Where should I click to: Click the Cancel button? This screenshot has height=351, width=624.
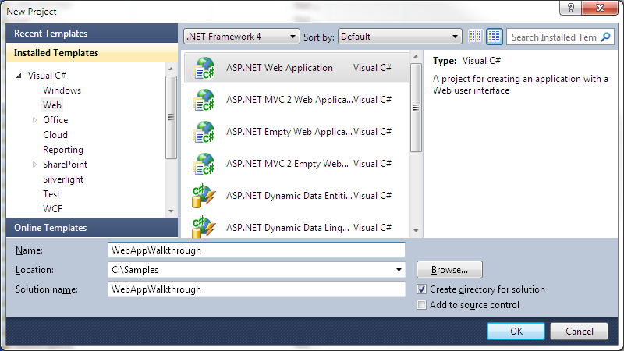coord(579,331)
